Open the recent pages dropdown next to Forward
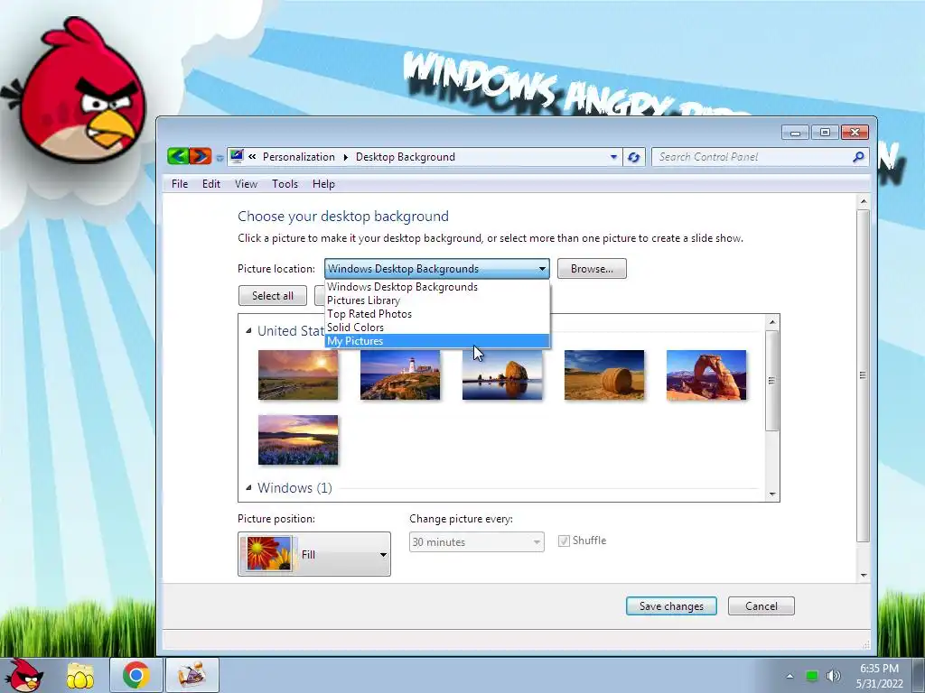This screenshot has width=925, height=693. [220, 157]
